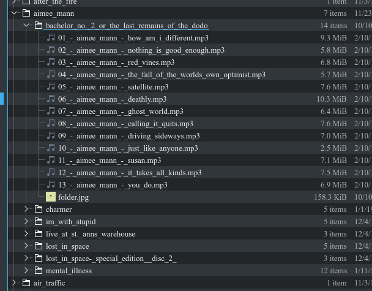Expand the mental_illness folder
This screenshot has width=372, height=291.
click(26, 270)
